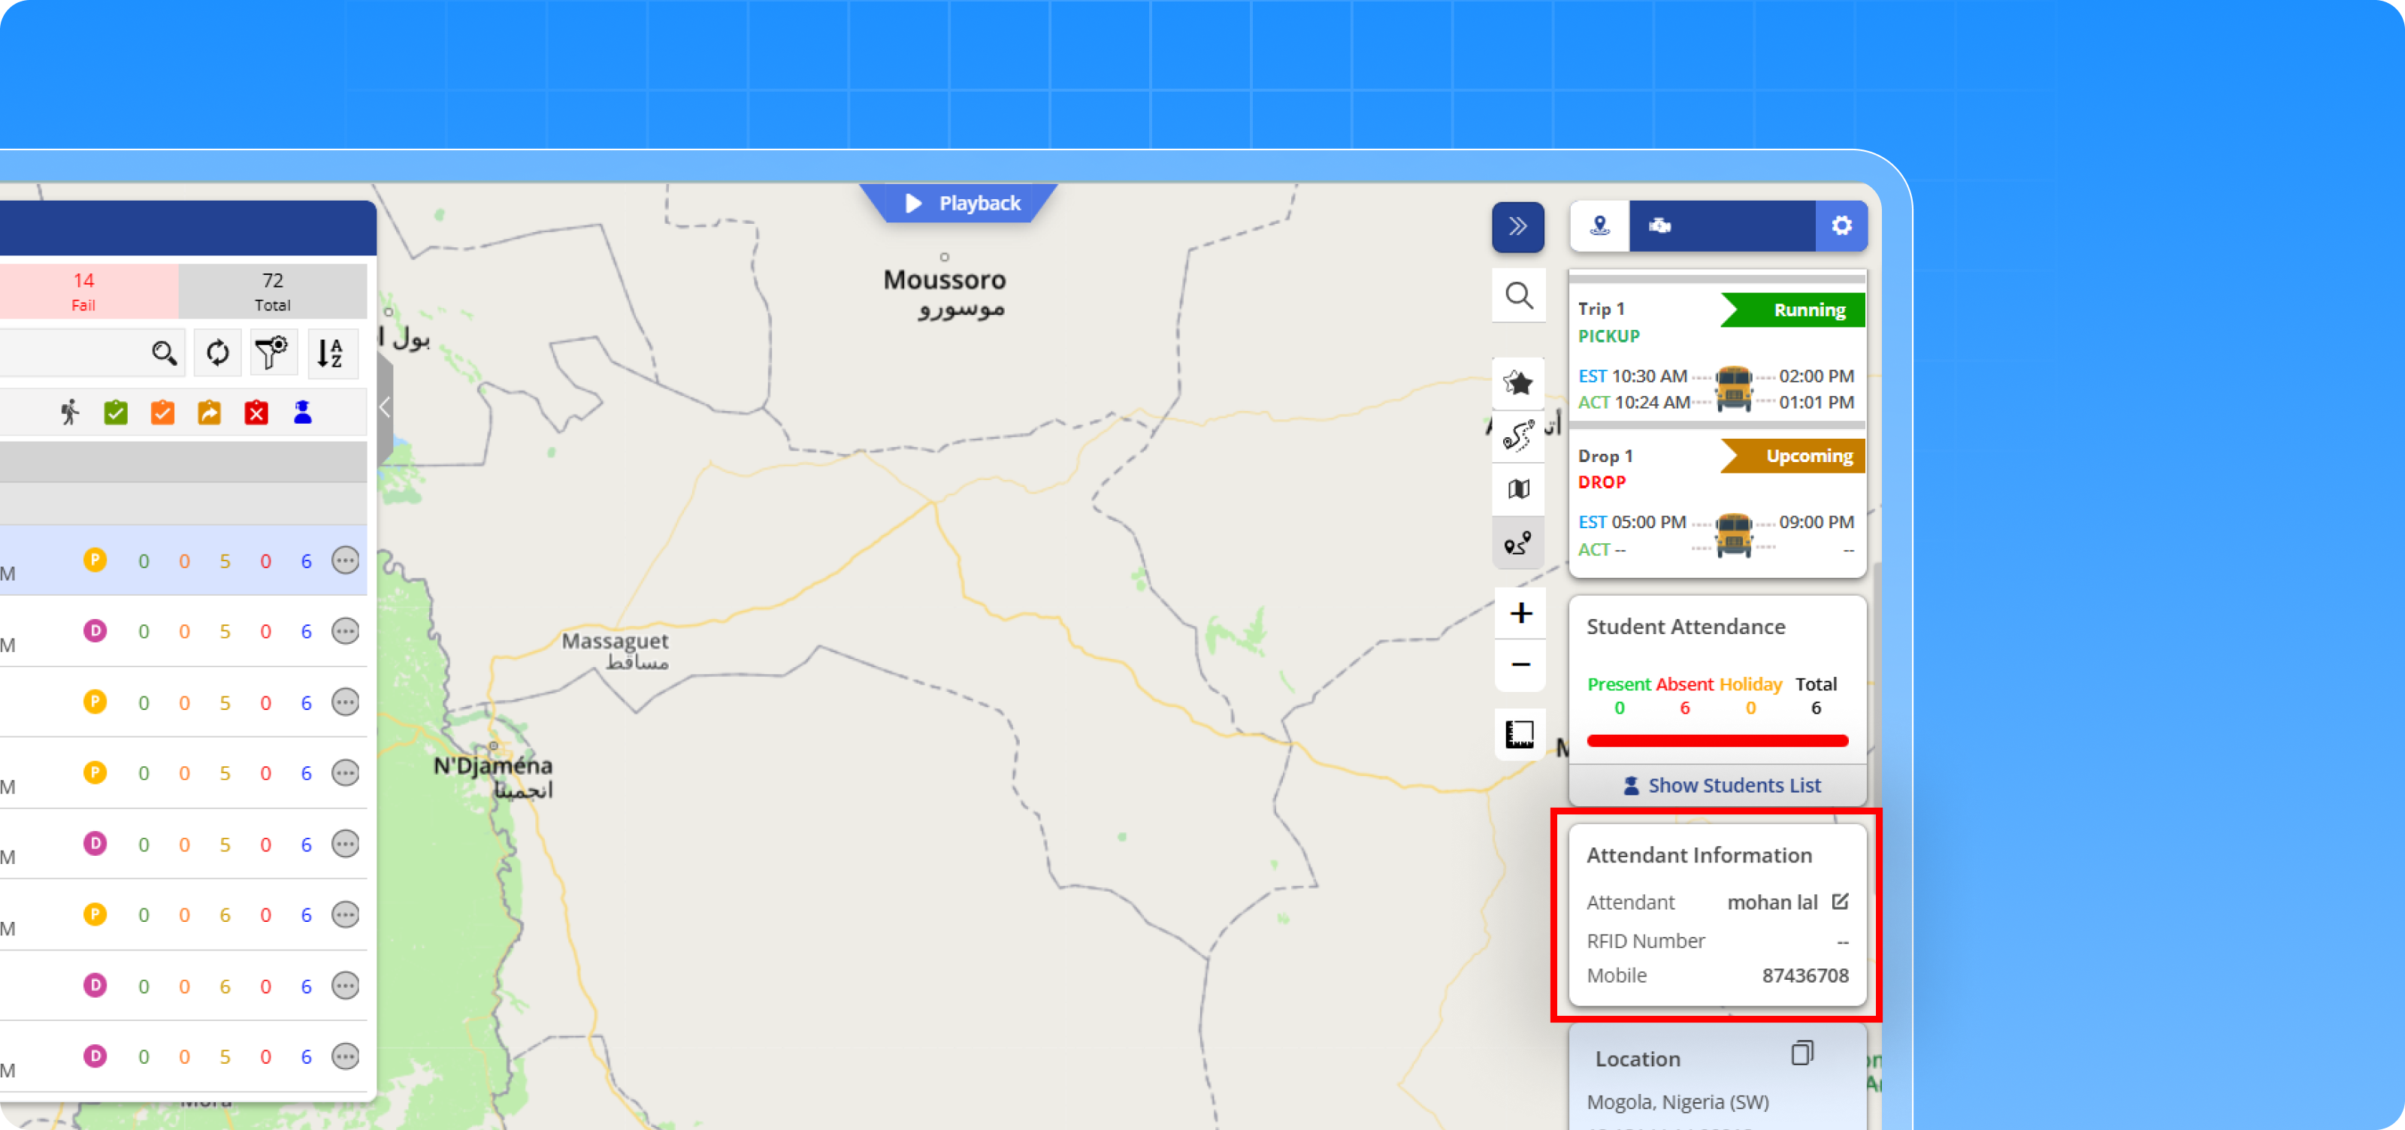
Task: Switch to the location pin tab
Action: tap(1600, 226)
